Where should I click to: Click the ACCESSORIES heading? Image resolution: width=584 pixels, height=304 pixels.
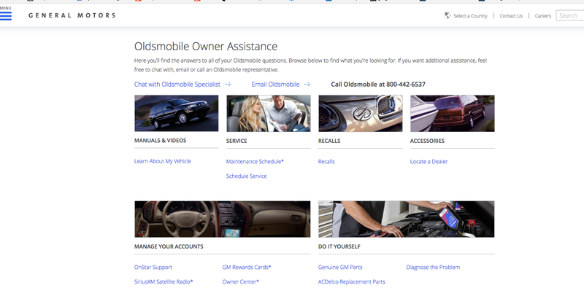[x=427, y=141]
